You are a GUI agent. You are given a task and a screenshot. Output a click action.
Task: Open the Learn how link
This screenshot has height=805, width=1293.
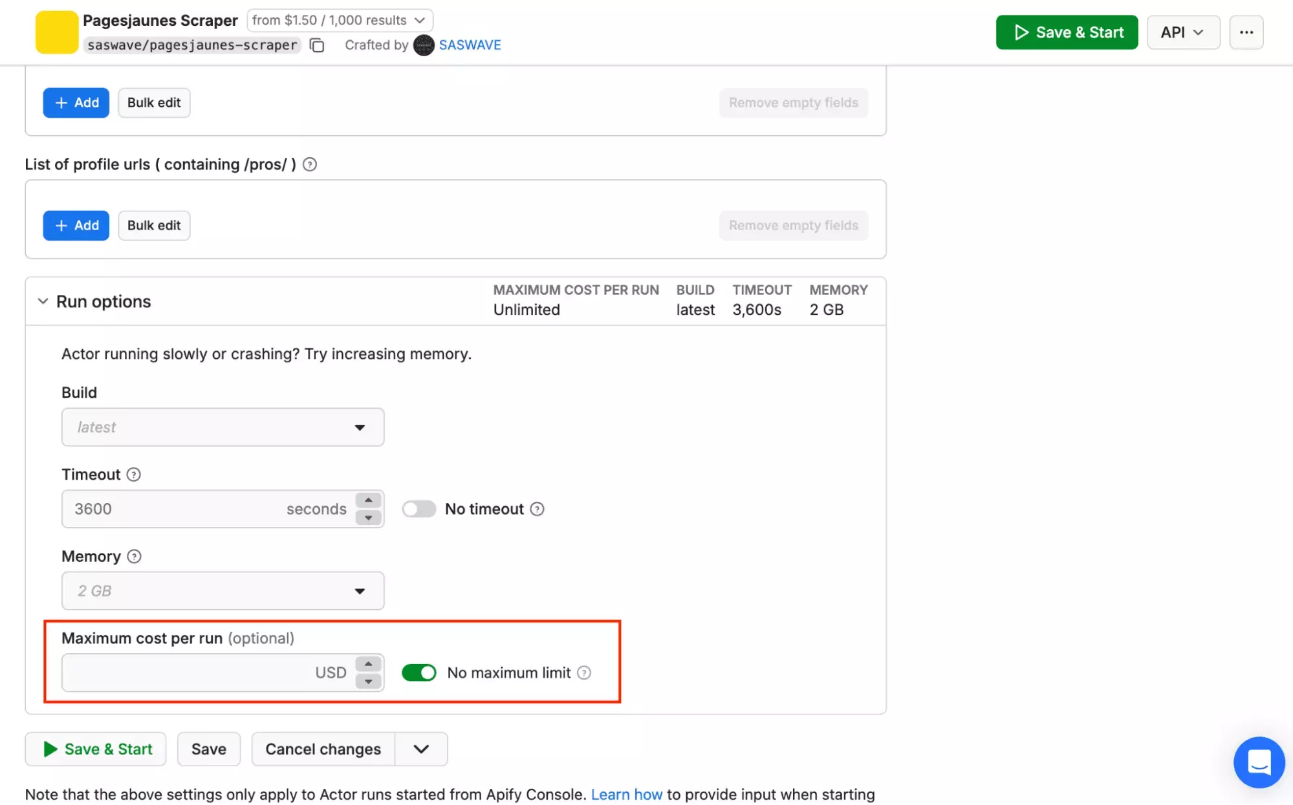(x=626, y=794)
